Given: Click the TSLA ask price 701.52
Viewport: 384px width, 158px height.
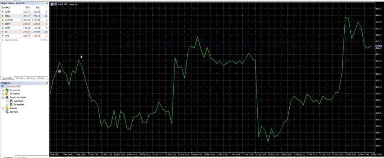Looking at the screenshot, I should (x=36, y=16).
